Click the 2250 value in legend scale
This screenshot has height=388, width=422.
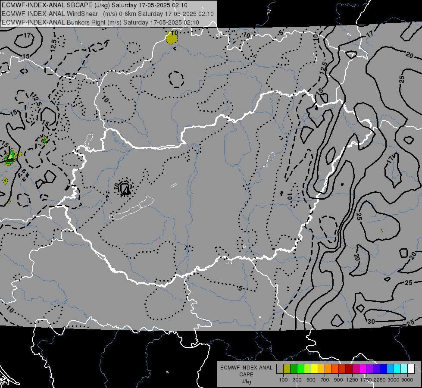(x=379, y=380)
